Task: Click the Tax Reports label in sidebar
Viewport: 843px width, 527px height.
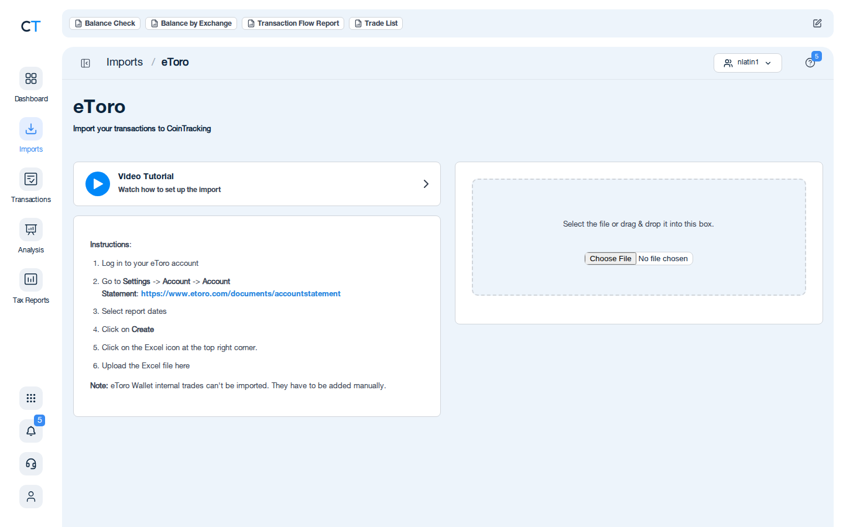Action: point(31,300)
